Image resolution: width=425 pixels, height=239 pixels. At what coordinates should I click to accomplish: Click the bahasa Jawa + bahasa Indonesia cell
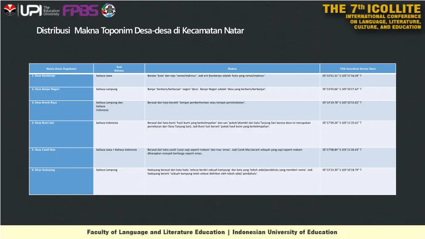(x=116, y=149)
